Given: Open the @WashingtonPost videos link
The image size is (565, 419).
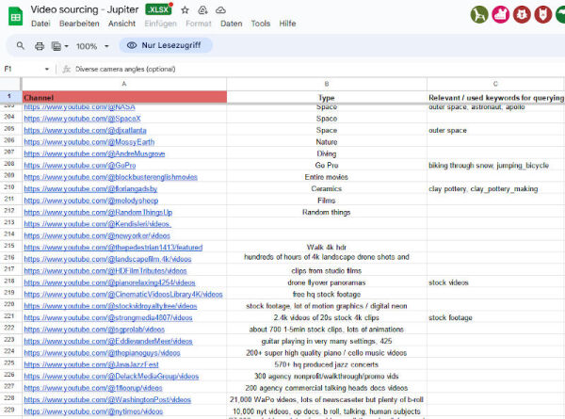Looking at the screenshot, I should pyautogui.click(x=107, y=399).
